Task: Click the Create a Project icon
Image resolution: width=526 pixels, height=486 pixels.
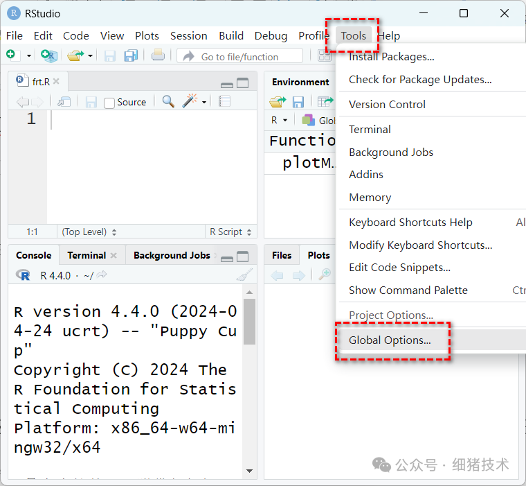Action: pyautogui.click(x=49, y=55)
